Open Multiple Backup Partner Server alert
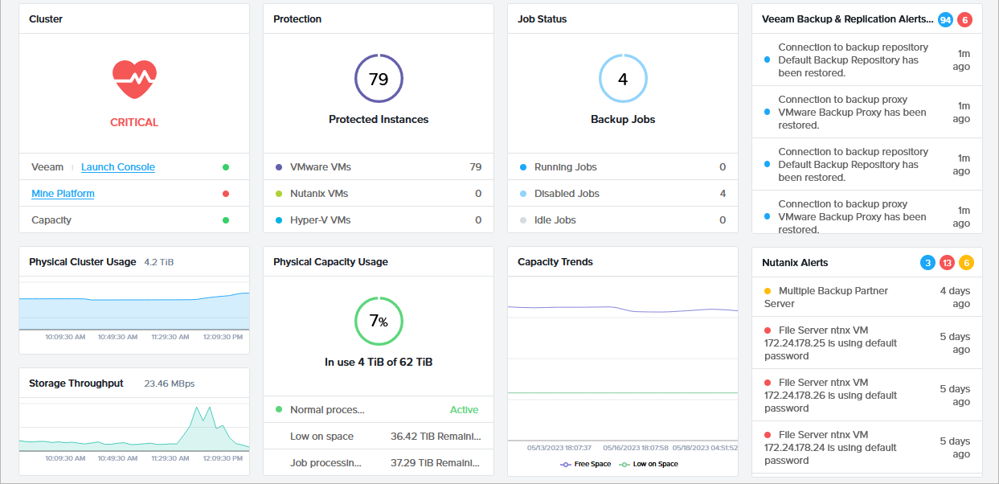The image size is (999, 484). (867, 297)
